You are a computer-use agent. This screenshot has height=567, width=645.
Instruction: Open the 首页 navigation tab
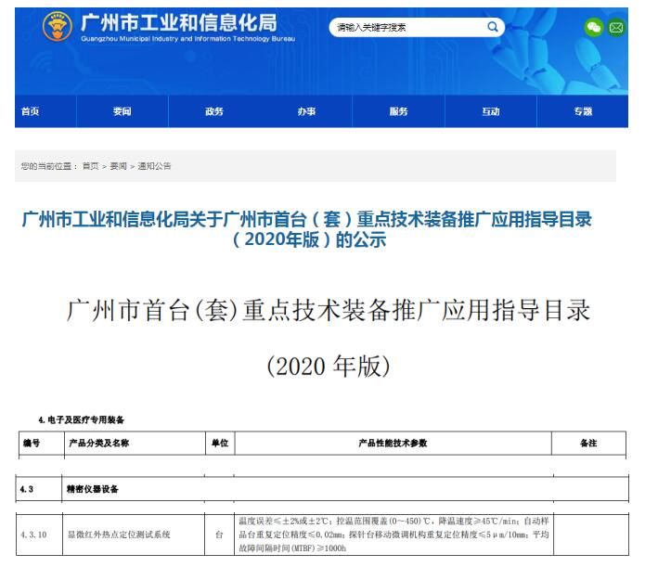coord(30,111)
